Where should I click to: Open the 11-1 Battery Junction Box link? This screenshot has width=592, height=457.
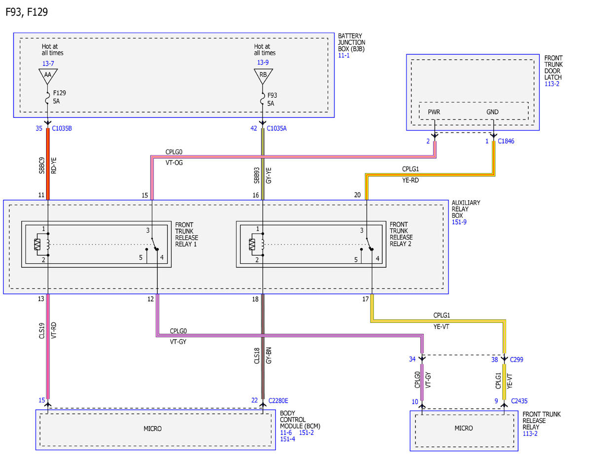coord(344,56)
